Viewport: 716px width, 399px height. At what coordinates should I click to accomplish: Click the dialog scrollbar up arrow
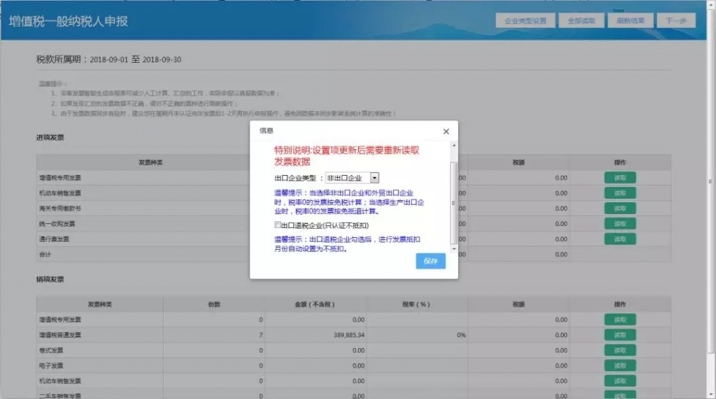click(x=453, y=145)
